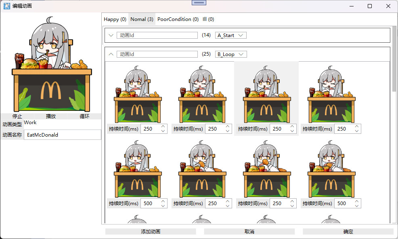
Task: Open the A_Start type dropdown
Action: click(231, 35)
